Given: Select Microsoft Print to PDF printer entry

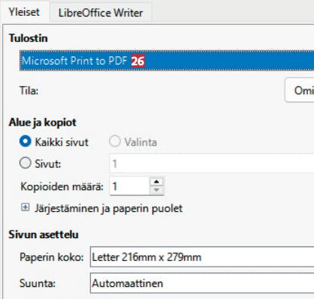Looking at the screenshot, I should tap(167, 61).
